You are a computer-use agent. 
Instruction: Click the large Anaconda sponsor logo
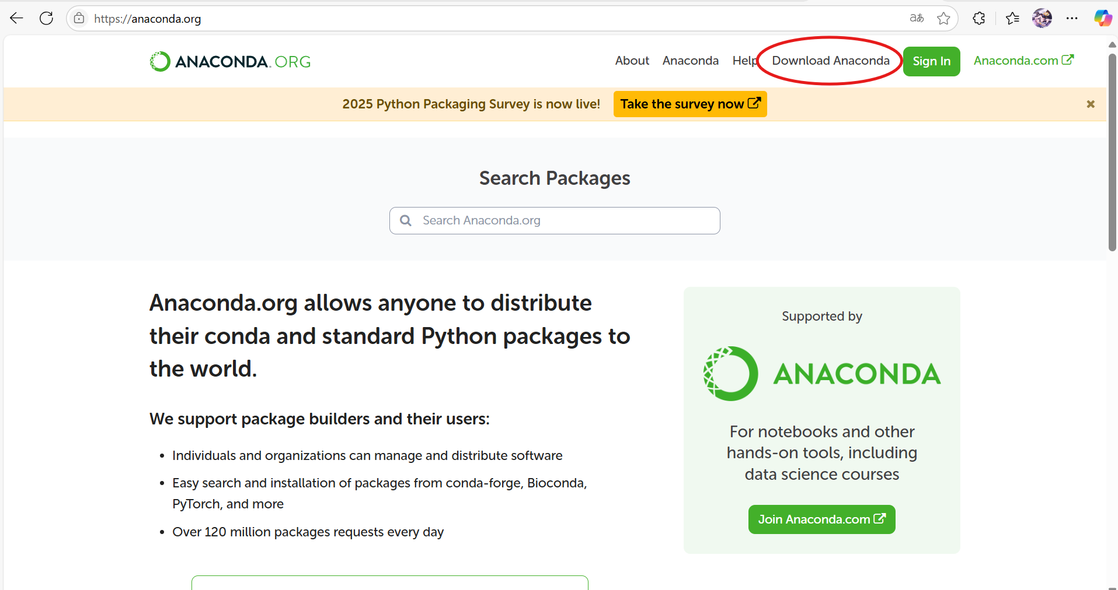click(822, 374)
